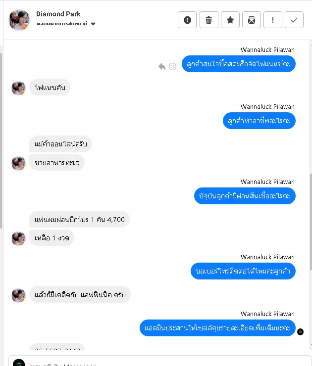Open the assign conversation dropdown arrow

[93, 24]
